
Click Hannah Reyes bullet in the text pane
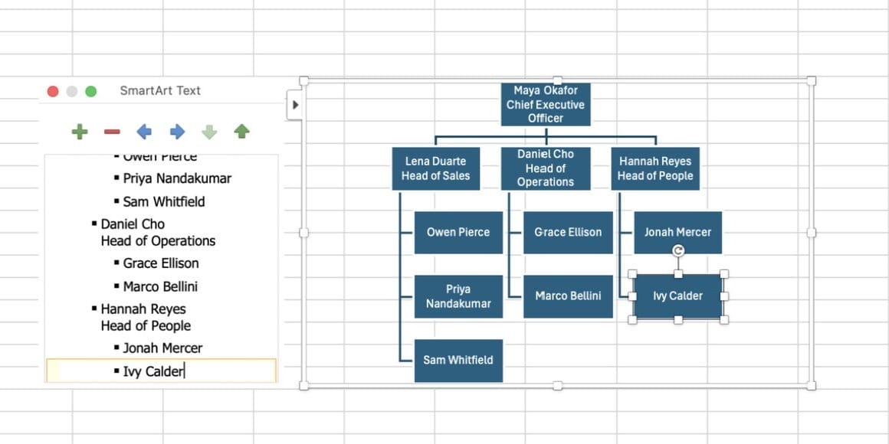[146, 317]
